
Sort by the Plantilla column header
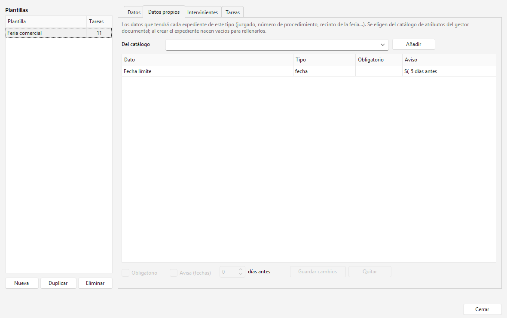pos(46,21)
